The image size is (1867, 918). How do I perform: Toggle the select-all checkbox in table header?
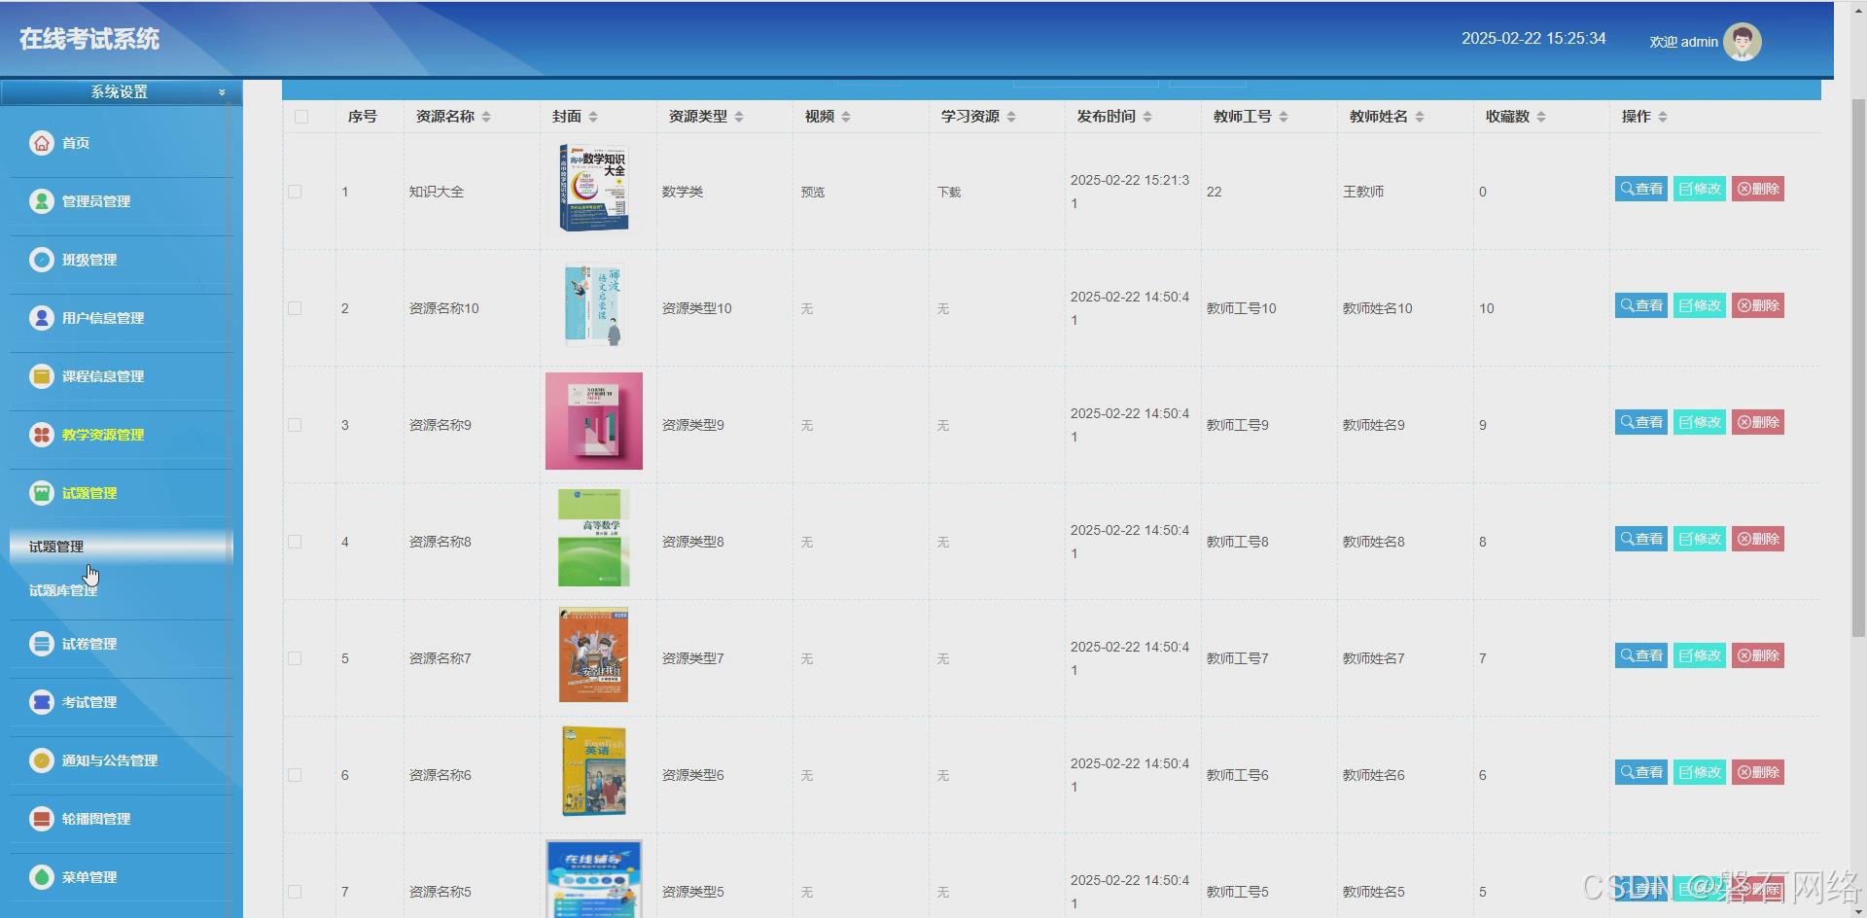[x=301, y=117]
